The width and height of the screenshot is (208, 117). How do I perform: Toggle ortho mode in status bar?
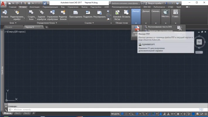(133, 114)
